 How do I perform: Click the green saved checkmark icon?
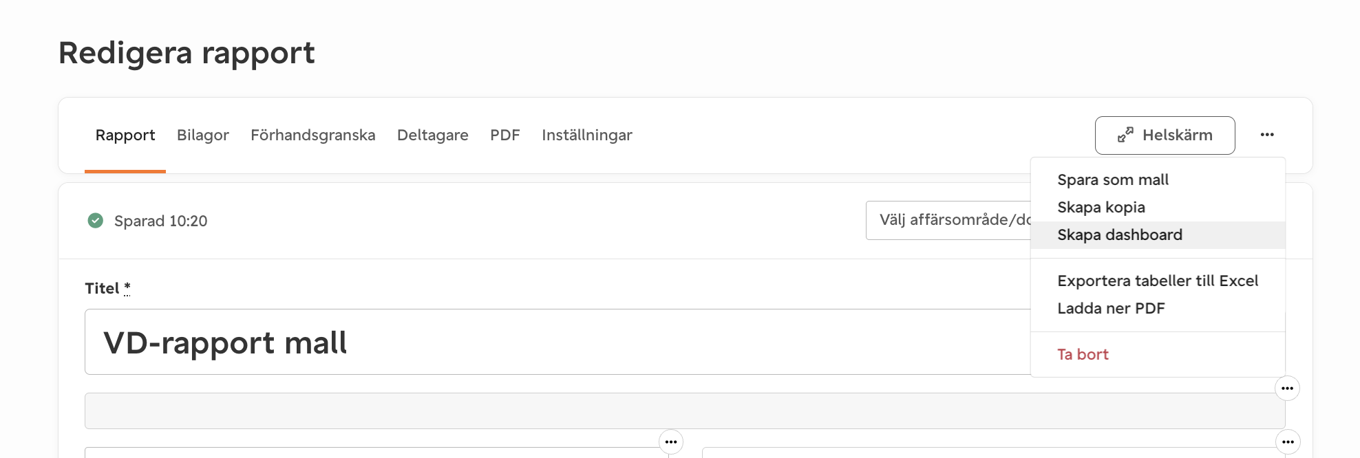click(96, 221)
